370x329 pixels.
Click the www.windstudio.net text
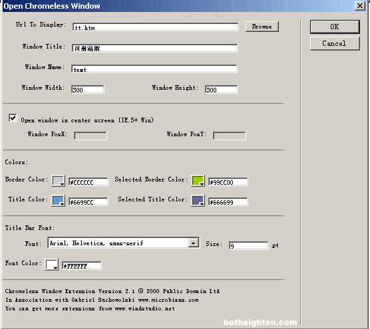[145, 308]
